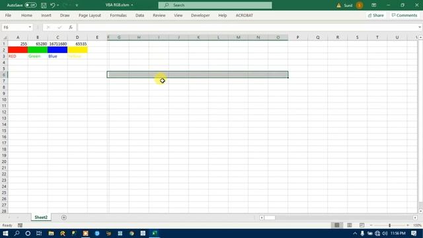The image size is (423, 238).
Task: Open the Data ribbon tab
Action: 139,15
